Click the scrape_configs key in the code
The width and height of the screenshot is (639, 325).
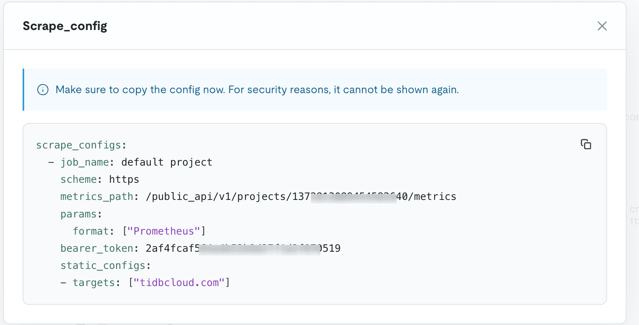click(79, 145)
